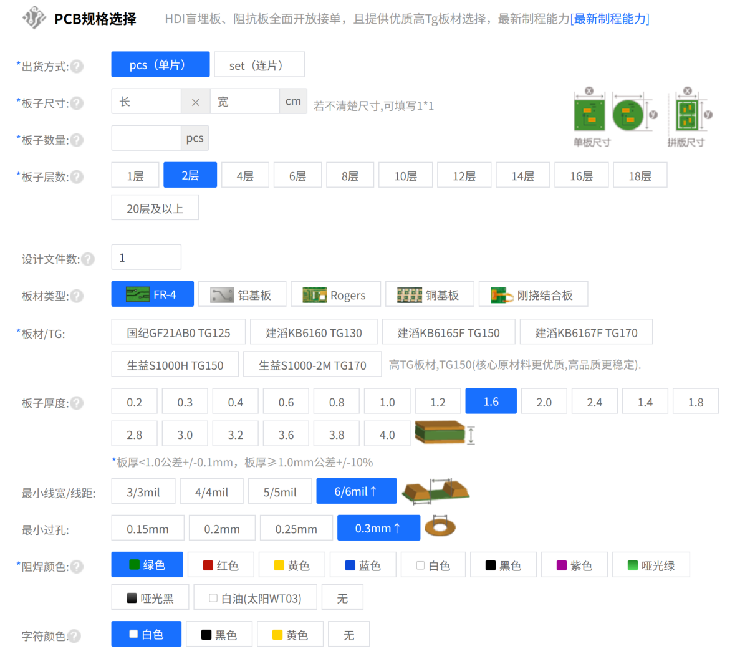The image size is (745, 654).
Task: Pick the 紫色 purple solder mask swatch
Action: coord(574,564)
